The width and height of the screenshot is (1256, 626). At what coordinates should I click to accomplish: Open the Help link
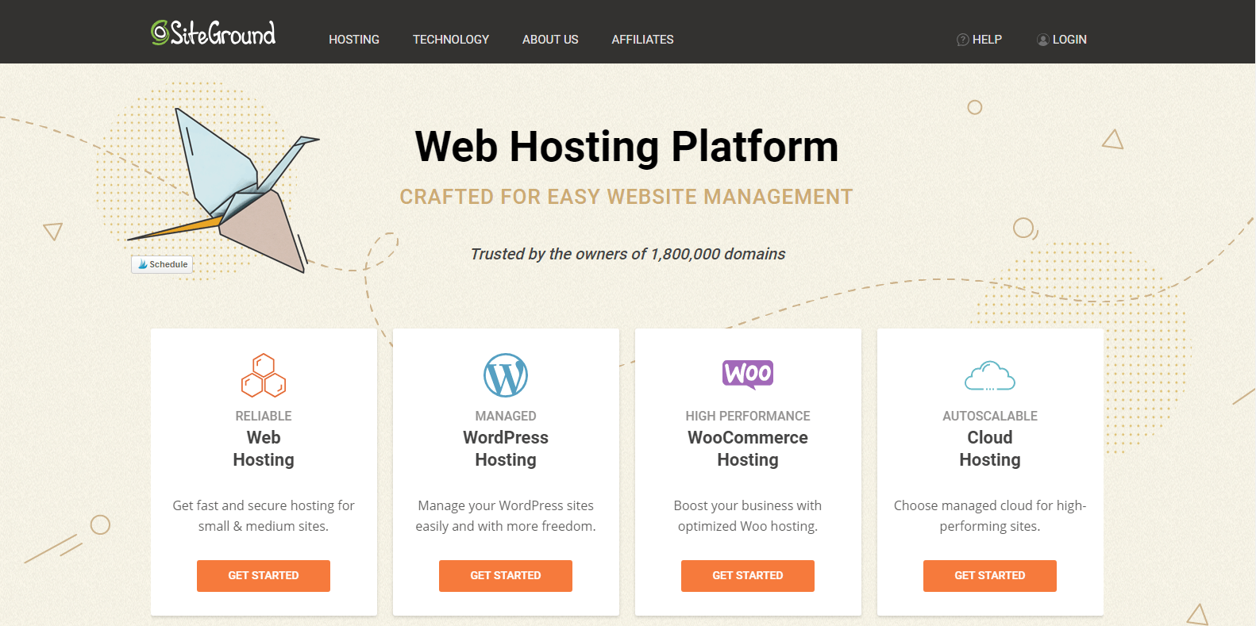(x=987, y=40)
